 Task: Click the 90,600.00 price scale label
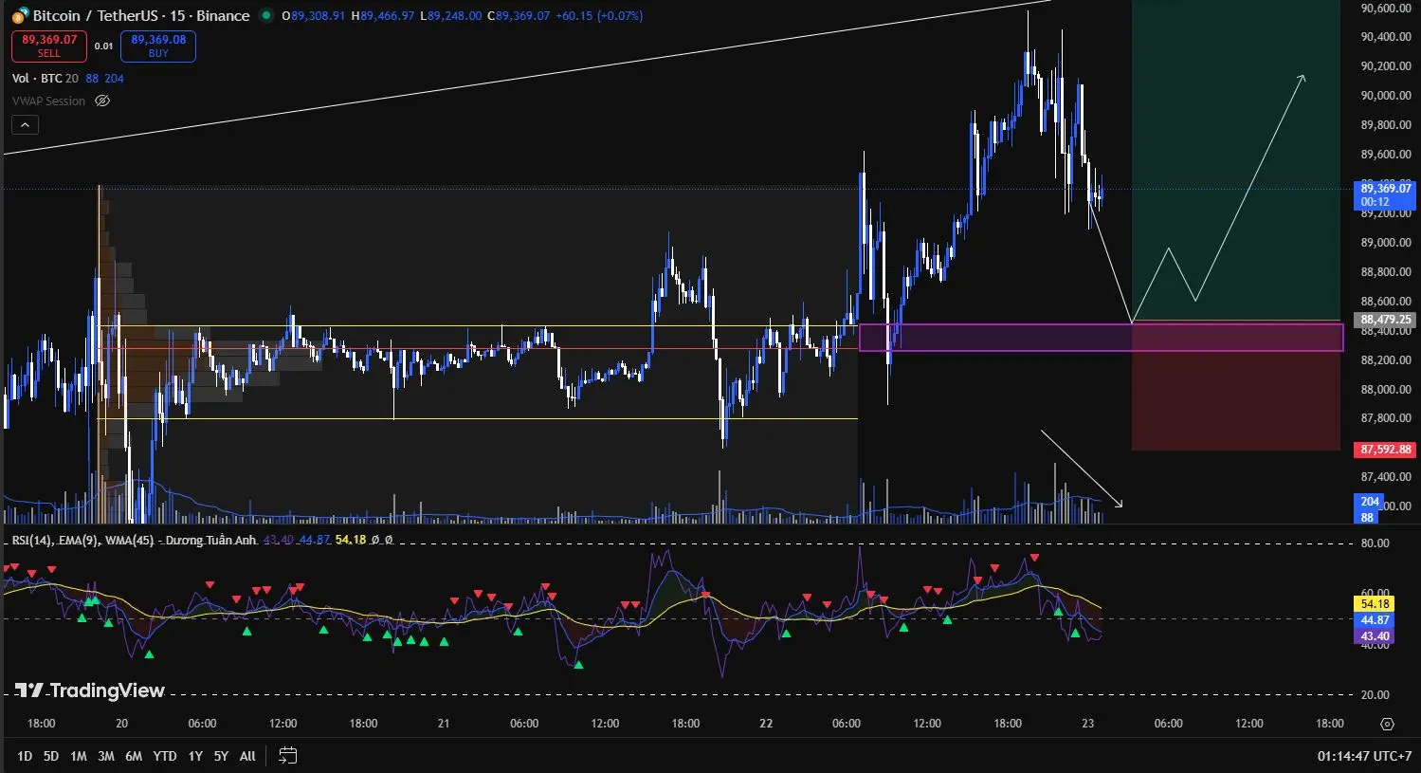click(x=1385, y=8)
